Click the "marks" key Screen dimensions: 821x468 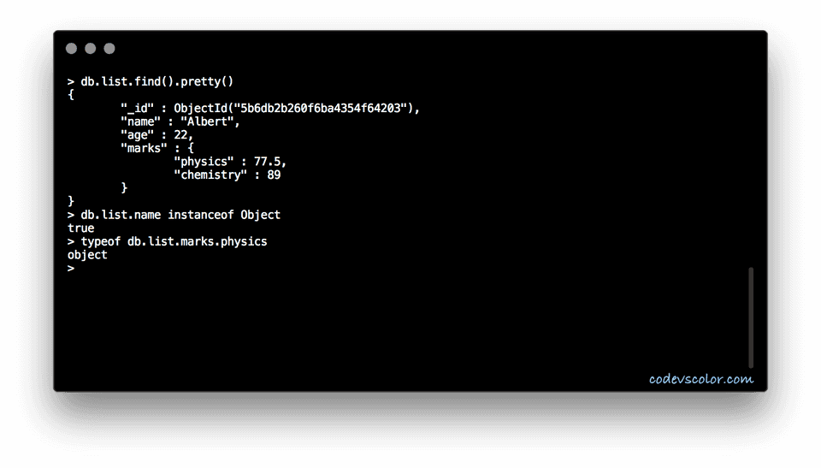click(141, 148)
